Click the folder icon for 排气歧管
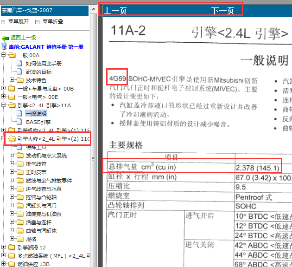 click(x=20, y=163)
